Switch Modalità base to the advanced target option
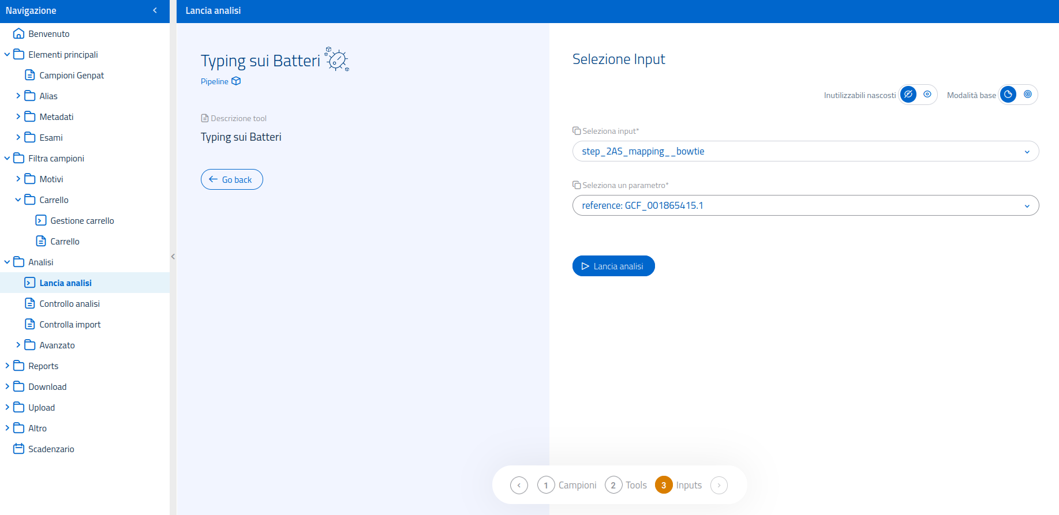The image size is (1059, 515). click(x=1028, y=95)
